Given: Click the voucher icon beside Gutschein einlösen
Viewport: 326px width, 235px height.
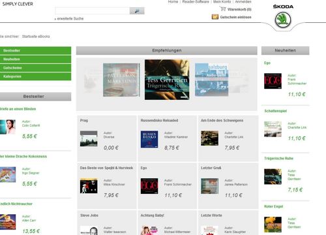Looking at the screenshot, I should (x=215, y=17).
